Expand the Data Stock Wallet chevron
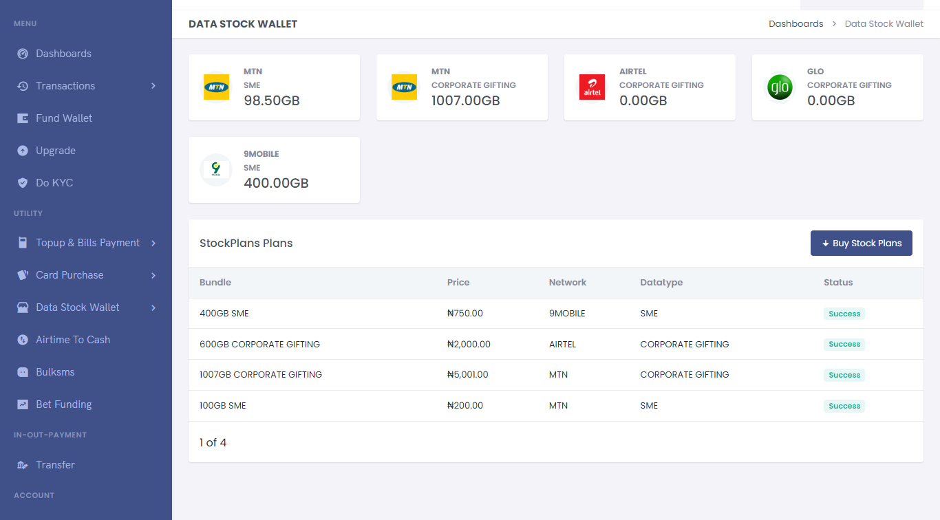940x520 pixels. (x=153, y=307)
